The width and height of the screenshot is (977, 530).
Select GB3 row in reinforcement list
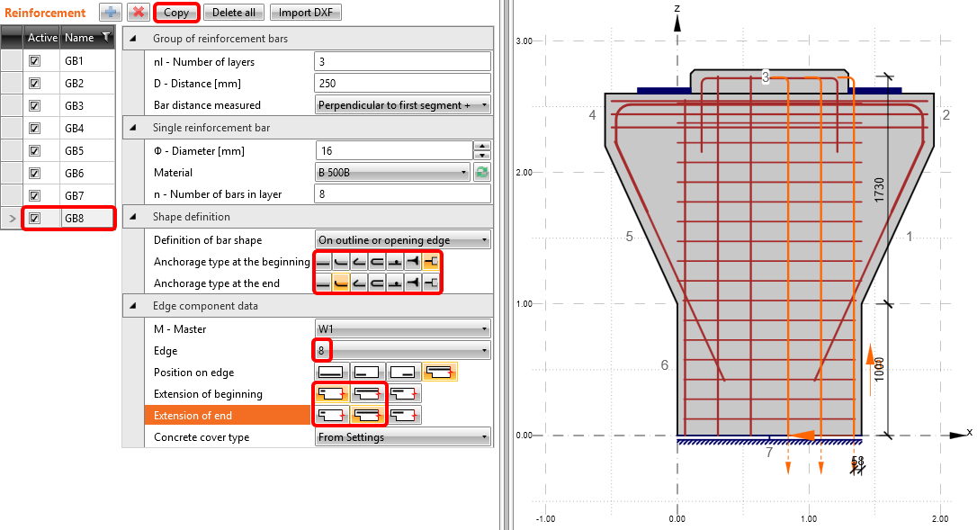pyautogui.click(x=74, y=106)
